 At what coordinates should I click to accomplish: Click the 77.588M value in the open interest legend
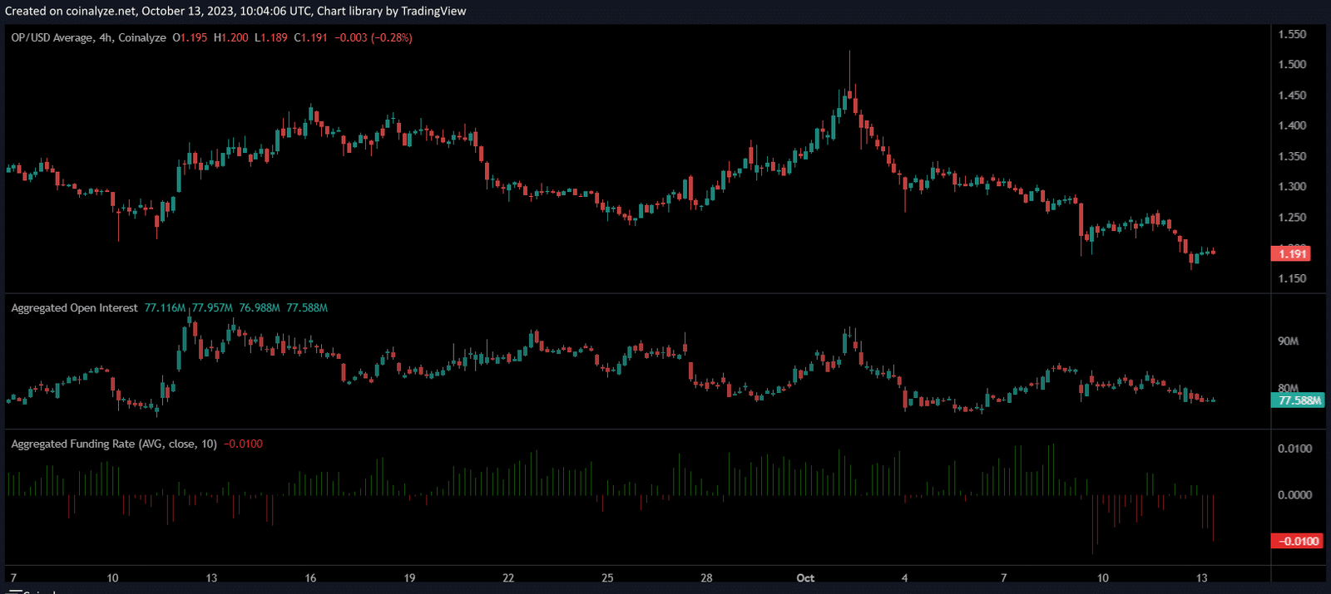pos(307,308)
